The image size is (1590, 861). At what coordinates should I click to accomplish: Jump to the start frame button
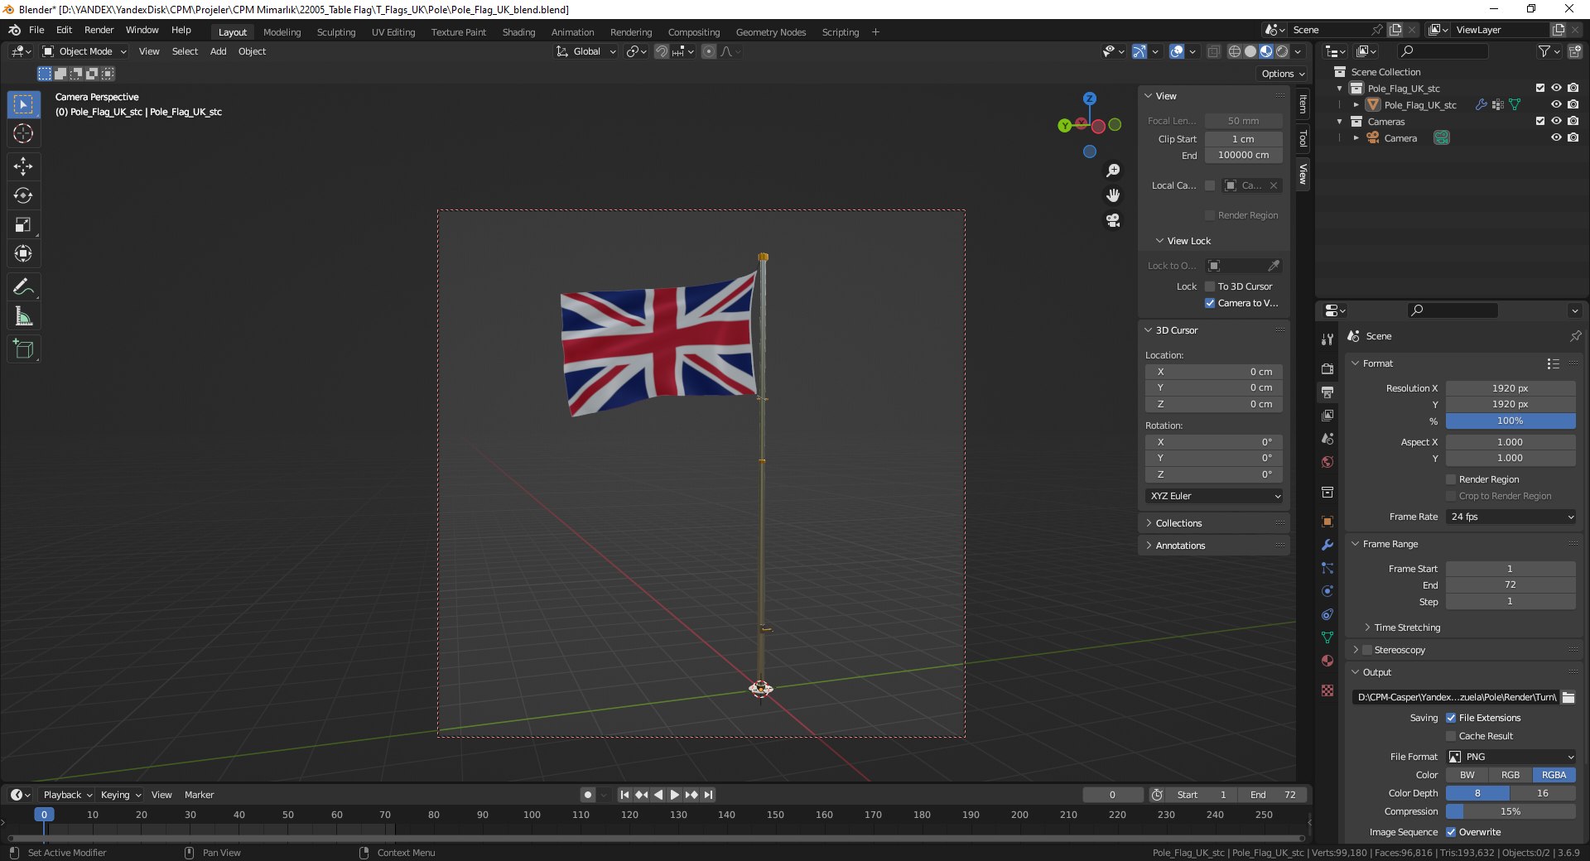tap(624, 795)
